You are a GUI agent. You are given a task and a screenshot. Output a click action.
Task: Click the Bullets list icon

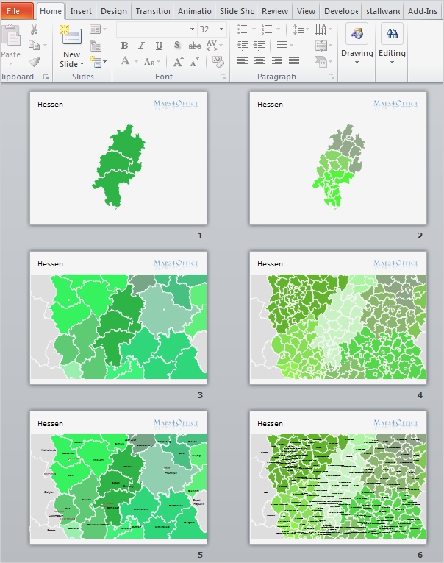[243, 29]
